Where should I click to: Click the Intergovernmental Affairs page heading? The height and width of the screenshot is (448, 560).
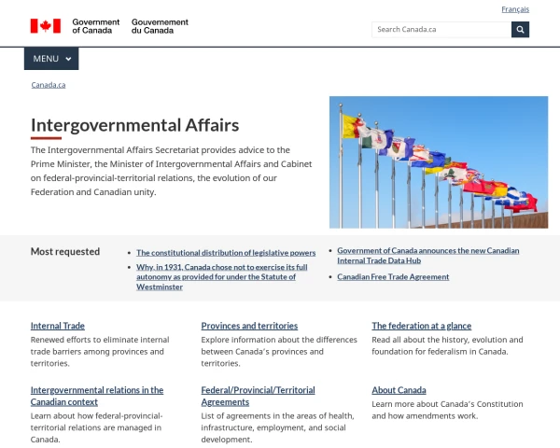[x=135, y=125]
